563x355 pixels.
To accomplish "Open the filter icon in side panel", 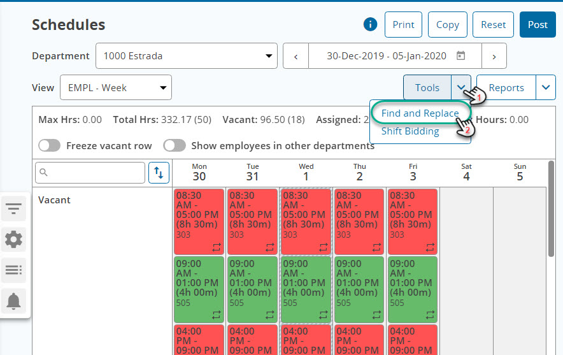I will (x=13, y=208).
